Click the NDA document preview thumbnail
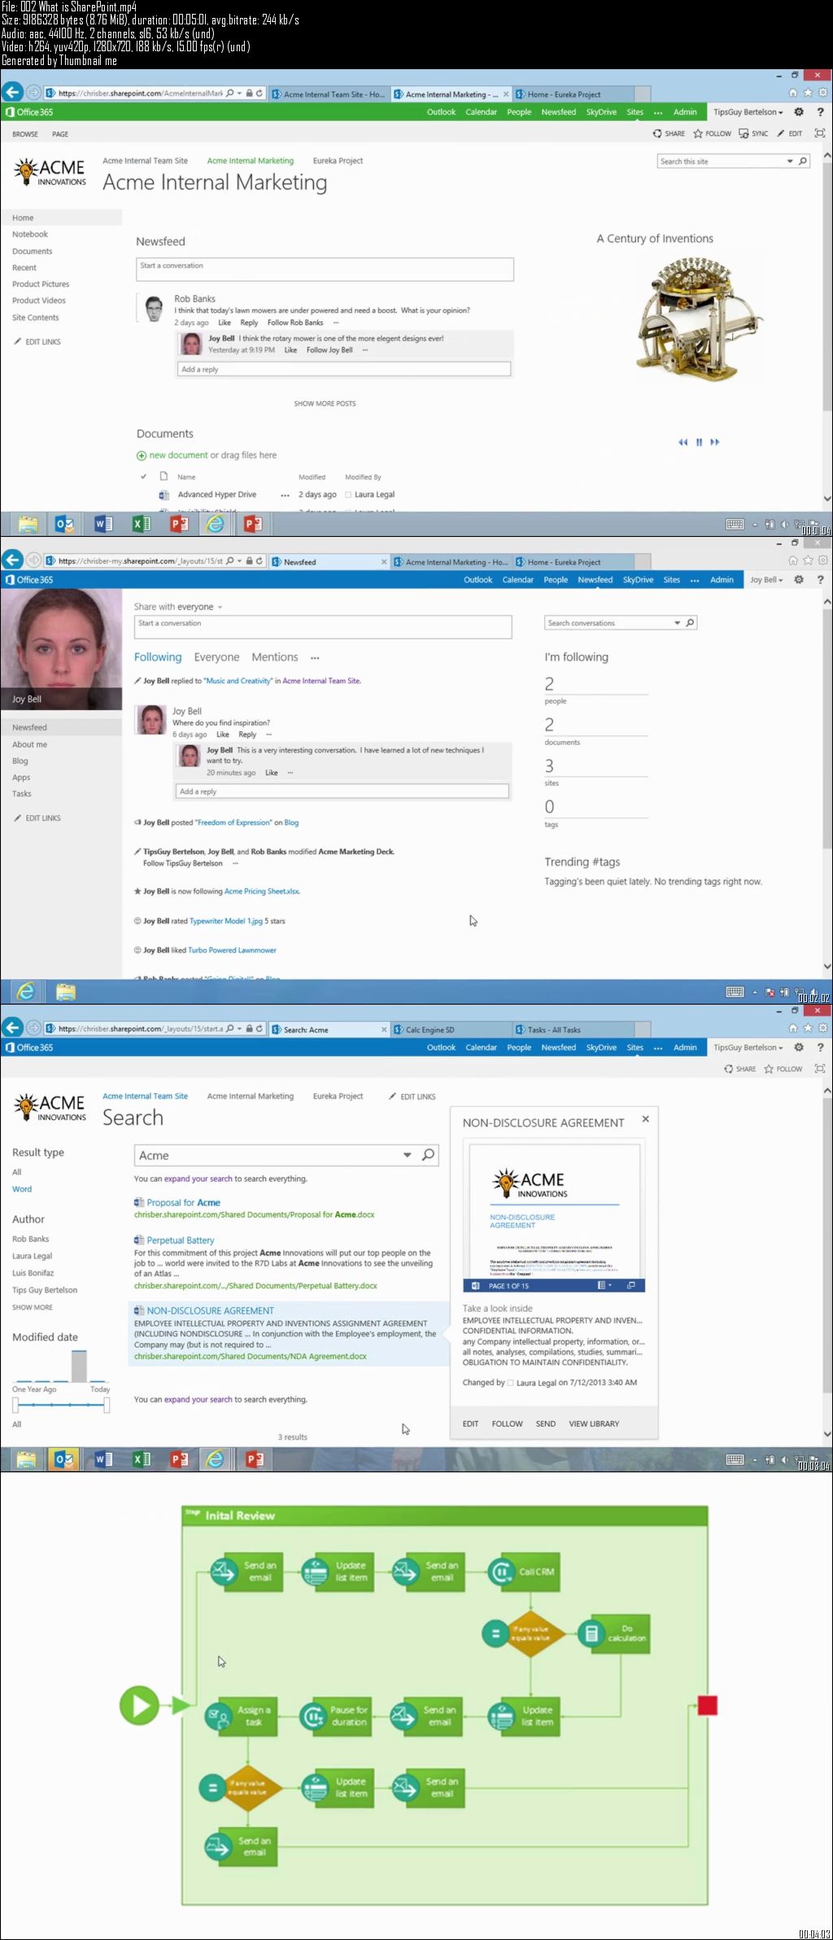This screenshot has height=1940, width=833. point(554,1212)
